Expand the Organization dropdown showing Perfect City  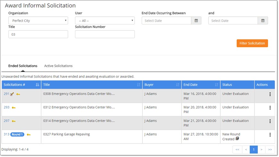coord(38,21)
